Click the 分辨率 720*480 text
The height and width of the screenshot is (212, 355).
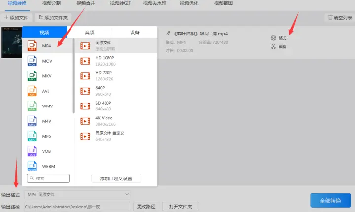click(213, 42)
